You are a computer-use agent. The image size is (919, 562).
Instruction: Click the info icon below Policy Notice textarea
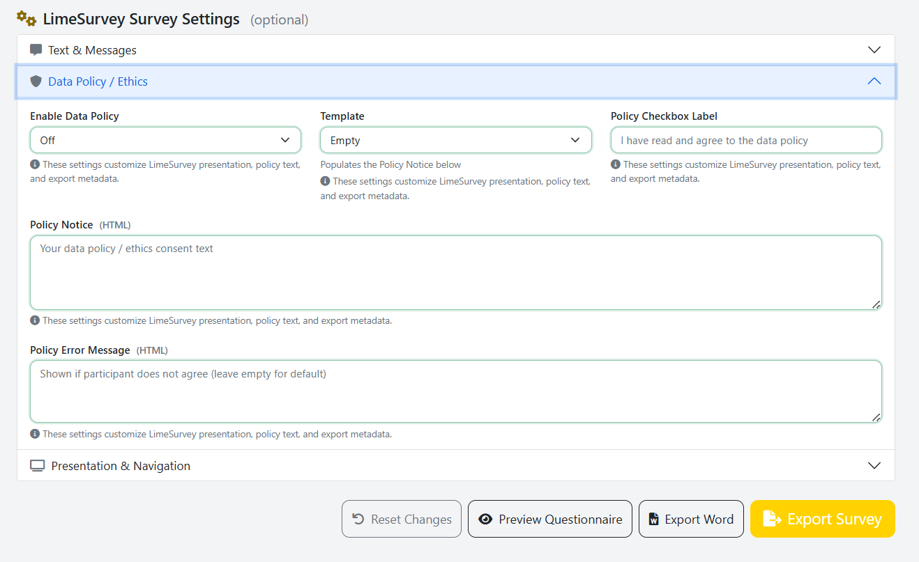click(34, 321)
